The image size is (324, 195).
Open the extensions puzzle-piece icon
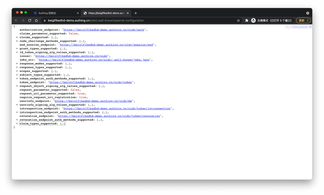coord(247,20)
